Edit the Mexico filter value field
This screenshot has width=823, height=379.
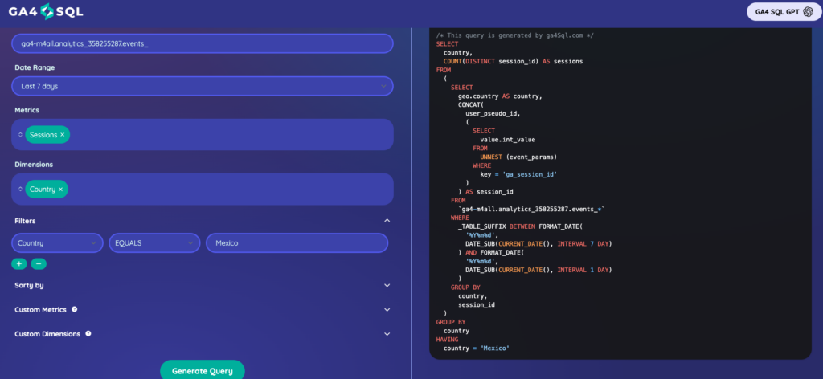[297, 243]
